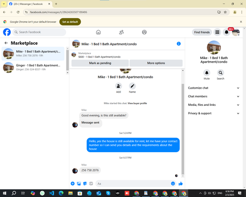This screenshot has width=246, height=197.
Task: Click the Chrome address bar URL
Action: coord(59,12)
